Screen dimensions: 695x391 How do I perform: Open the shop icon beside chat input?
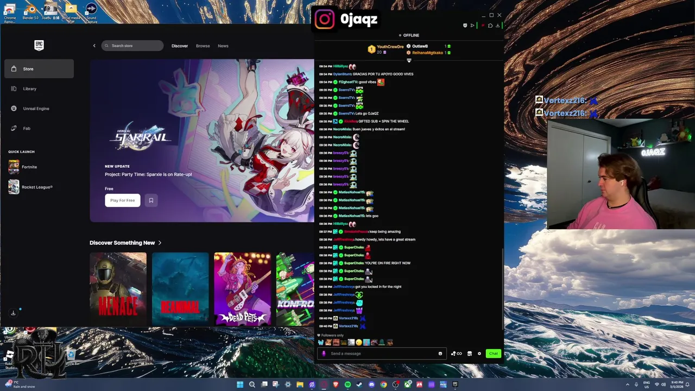pos(470,354)
